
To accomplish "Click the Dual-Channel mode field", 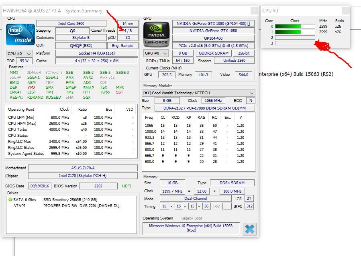I will [x=196, y=199].
